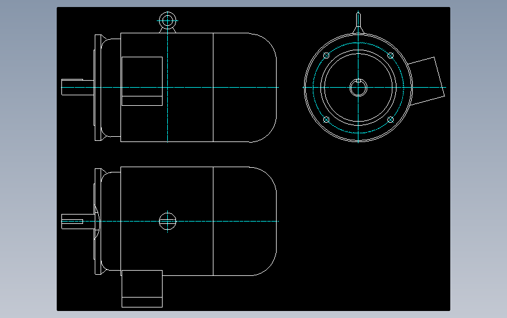Click the rounded fan cover of the plan view

pos(245,222)
